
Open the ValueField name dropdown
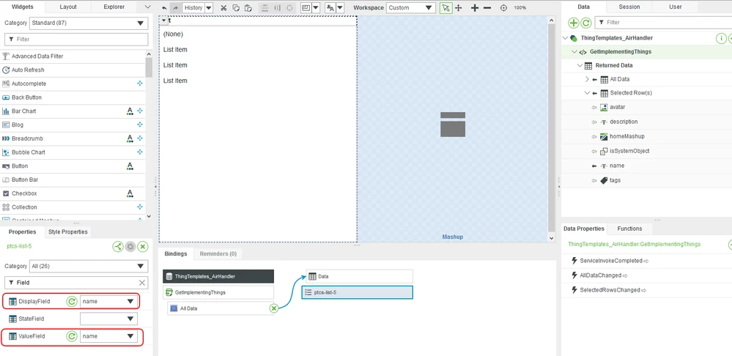pos(108,336)
